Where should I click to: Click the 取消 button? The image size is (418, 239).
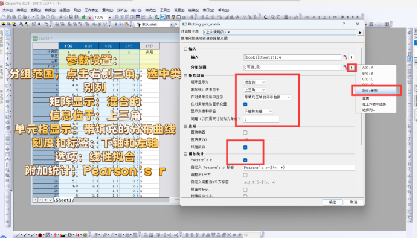click(353, 202)
